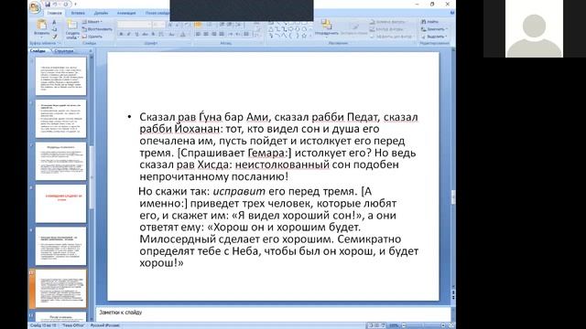The width and height of the screenshot is (586, 329).
Task: Center paragraph text
Action: click(206, 34)
